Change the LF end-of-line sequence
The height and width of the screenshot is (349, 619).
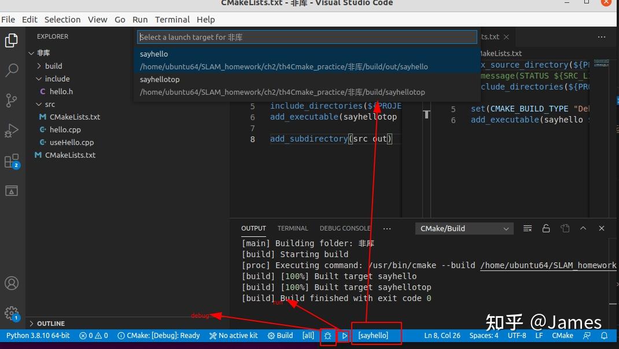coord(539,336)
